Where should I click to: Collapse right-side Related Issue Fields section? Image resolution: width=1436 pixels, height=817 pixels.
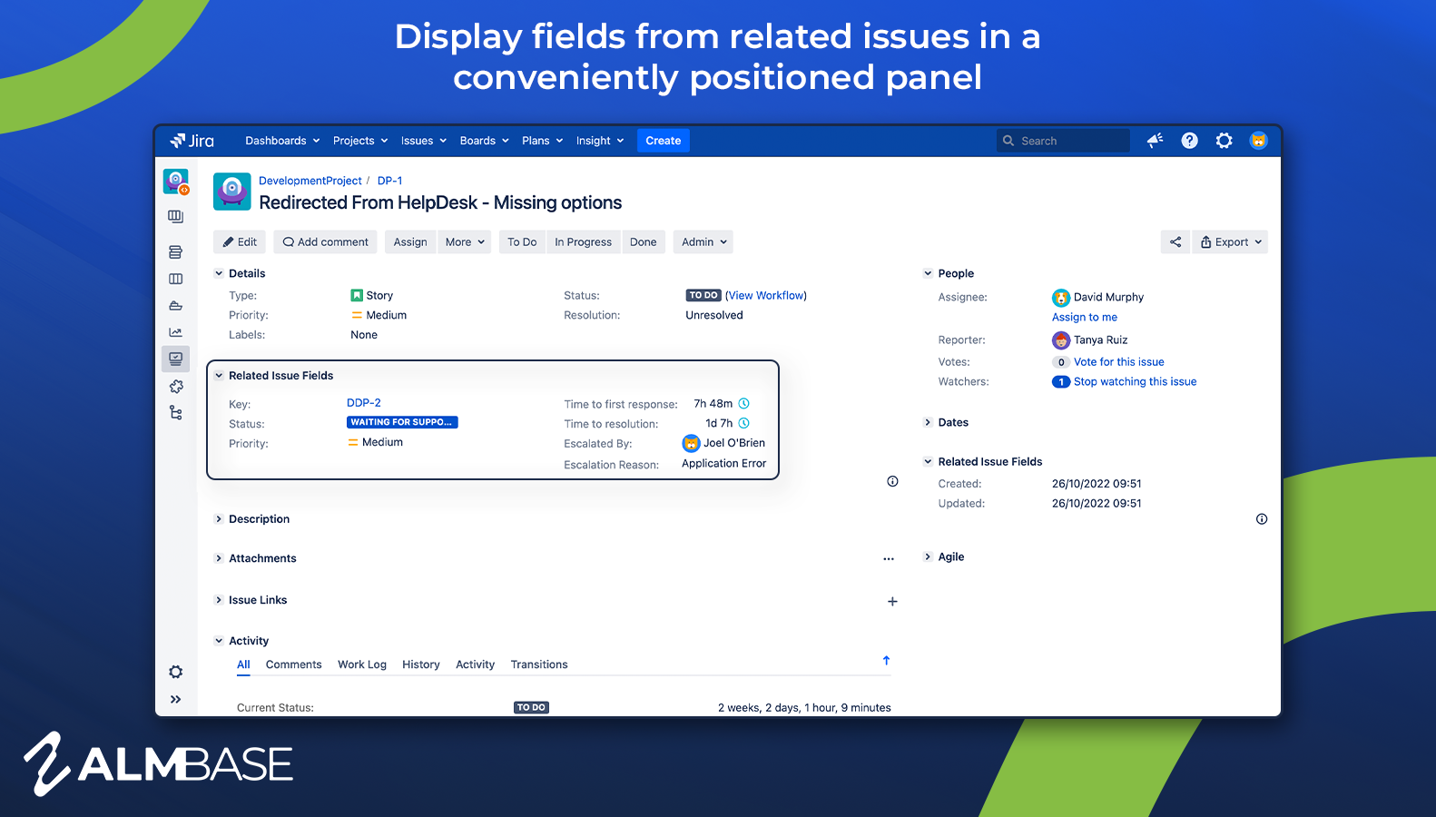pyautogui.click(x=928, y=461)
